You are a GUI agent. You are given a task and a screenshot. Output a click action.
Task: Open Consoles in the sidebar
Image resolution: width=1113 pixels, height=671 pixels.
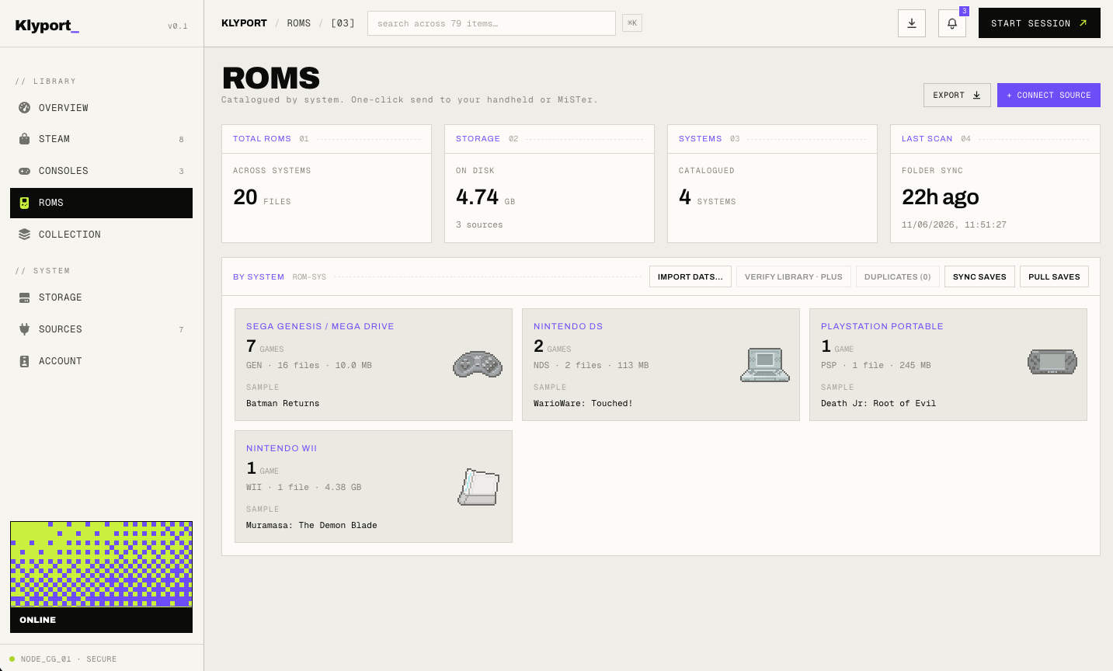(x=101, y=171)
